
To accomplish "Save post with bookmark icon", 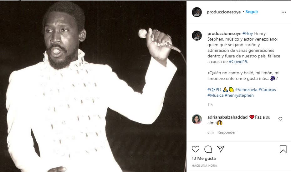I will [283, 149].
